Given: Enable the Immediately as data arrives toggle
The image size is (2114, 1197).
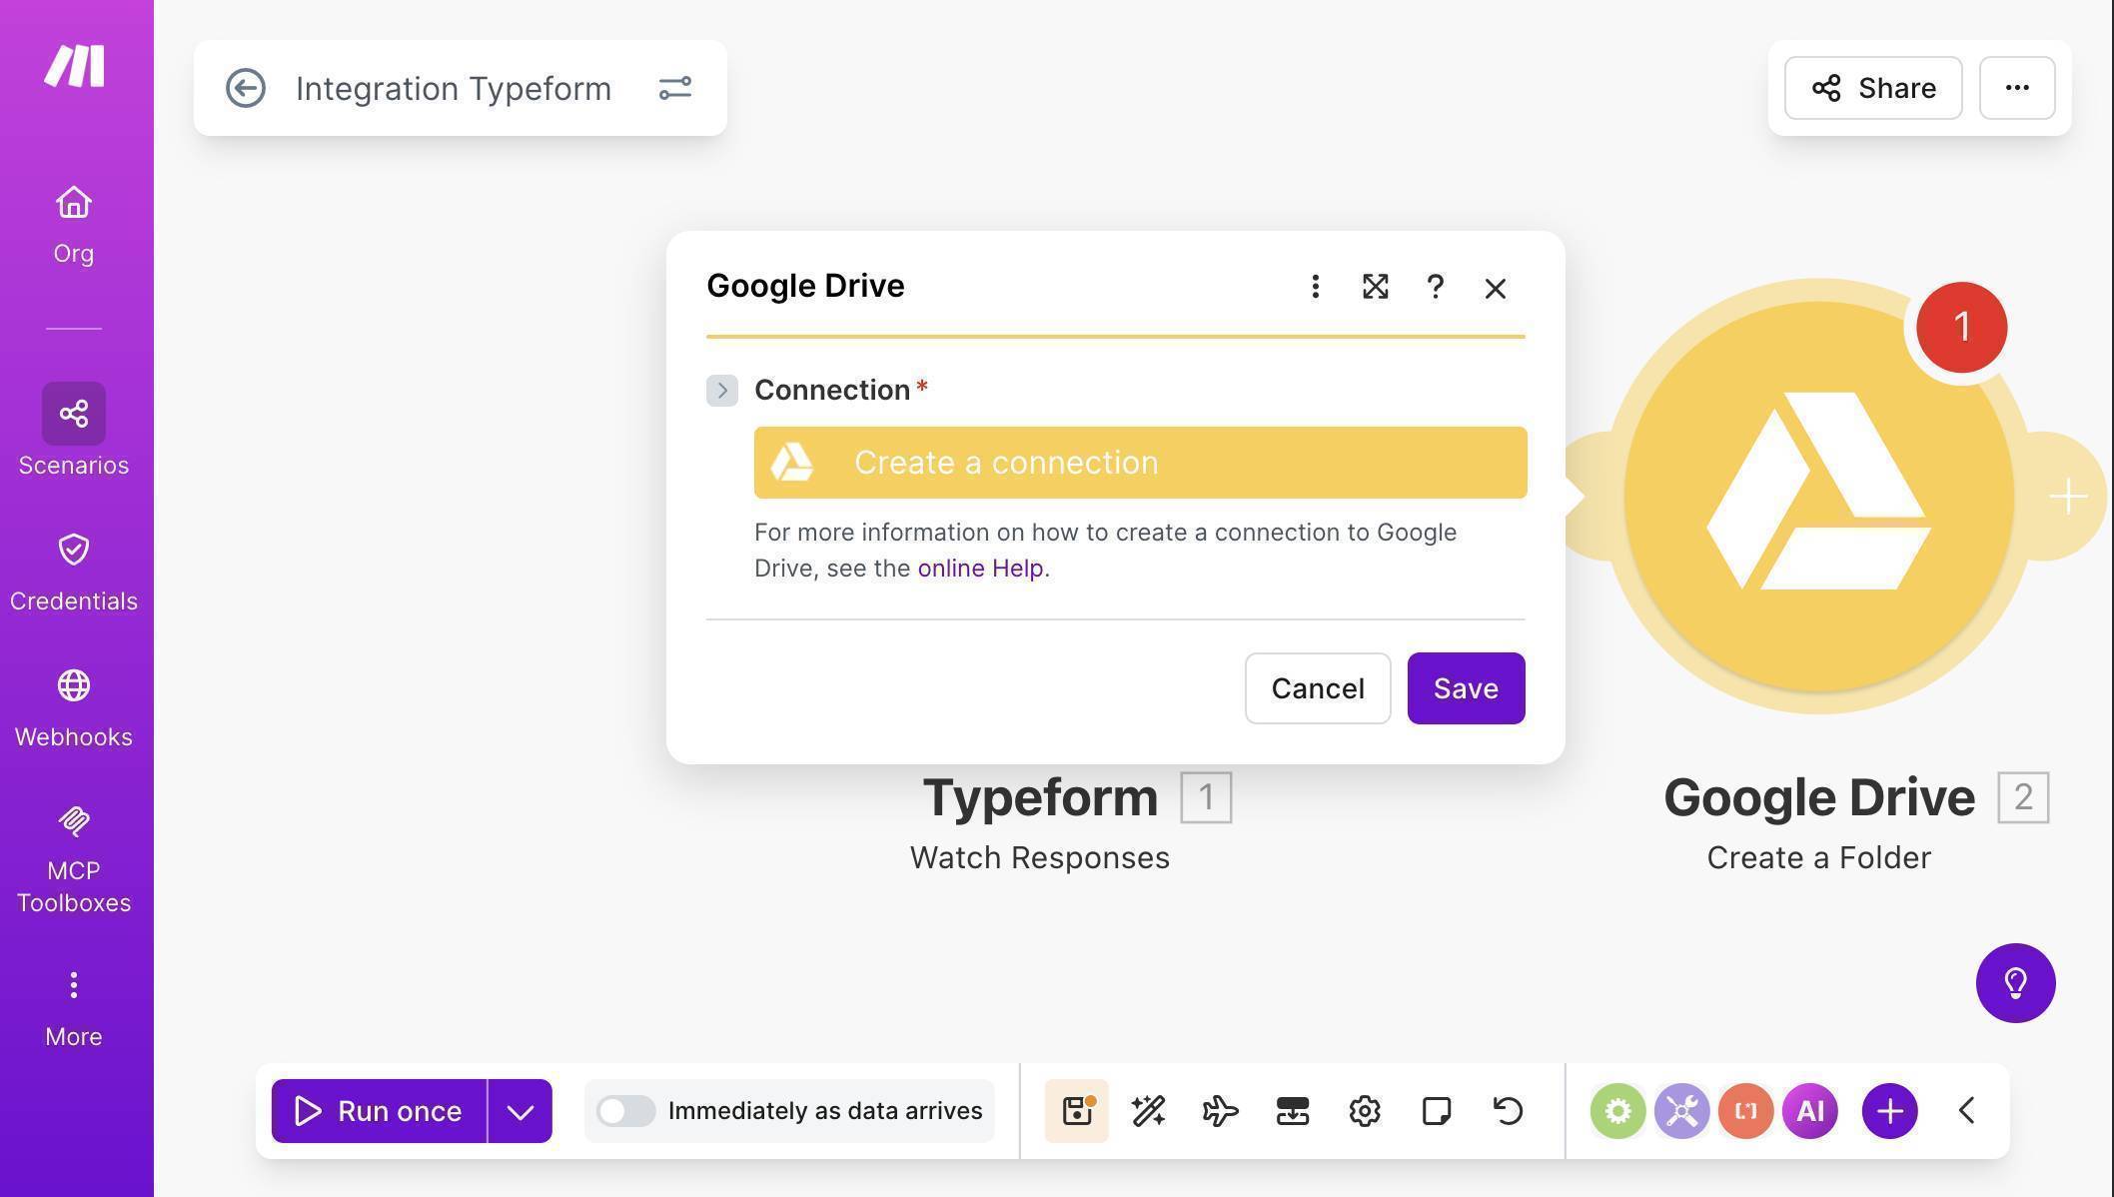Looking at the screenshot, I should (x=626, y=1110).
